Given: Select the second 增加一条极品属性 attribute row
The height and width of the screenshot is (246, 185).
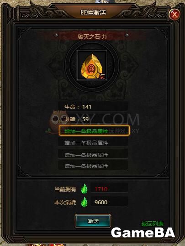Looking at the screenshot, I should coord(93,142).
